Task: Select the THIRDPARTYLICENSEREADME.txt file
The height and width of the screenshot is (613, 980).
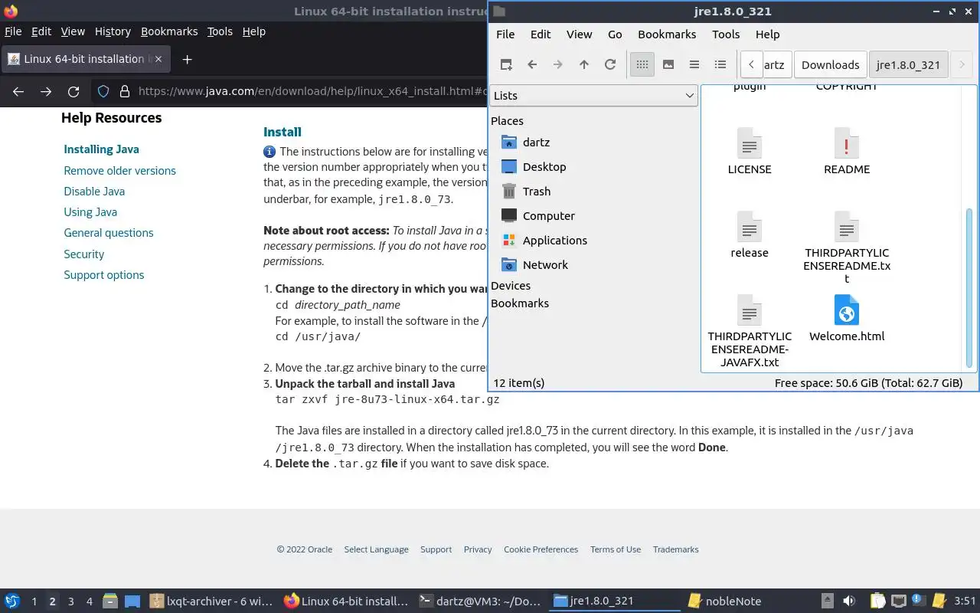Action: pyautogui.click(x=847, y=248)
